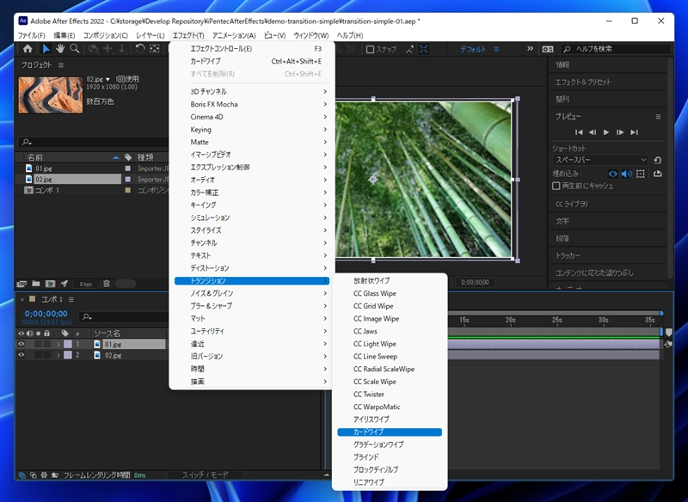Jump to last frame in Preview panel
The height and width of the screenshot is (502, 688).
pyautogui.click(x=634, y=132)
